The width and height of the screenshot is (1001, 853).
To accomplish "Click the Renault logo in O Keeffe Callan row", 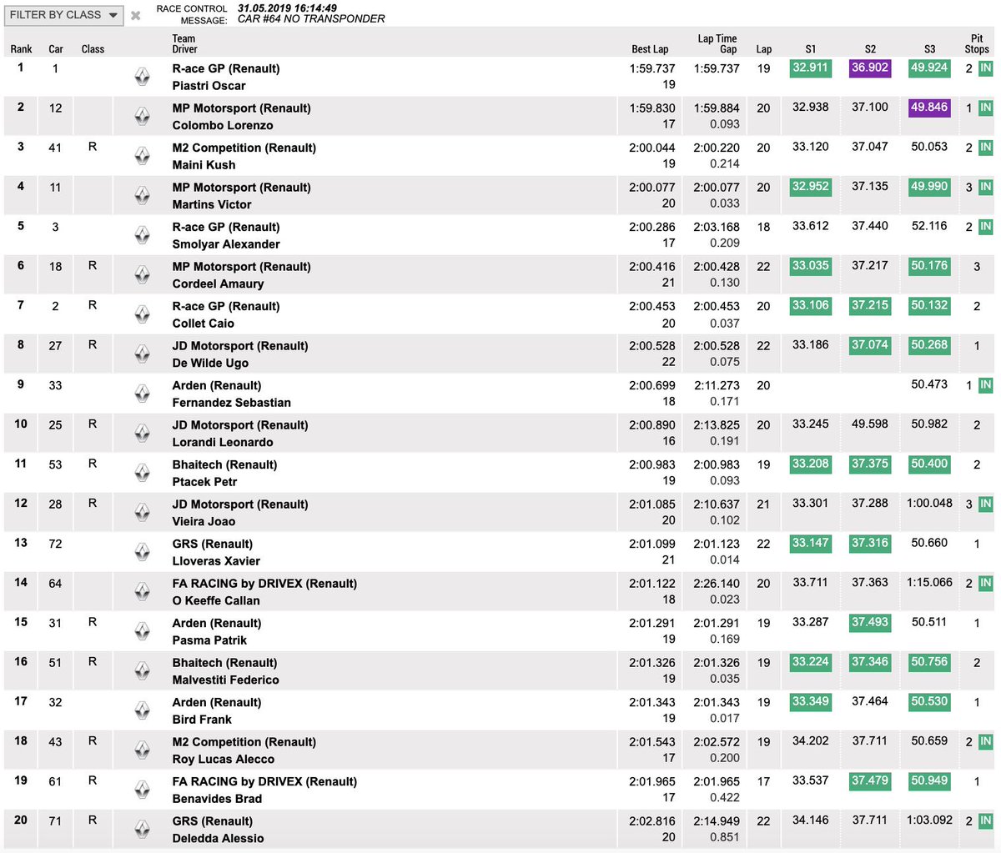I will pyautogui.click(x=143, y=592).
